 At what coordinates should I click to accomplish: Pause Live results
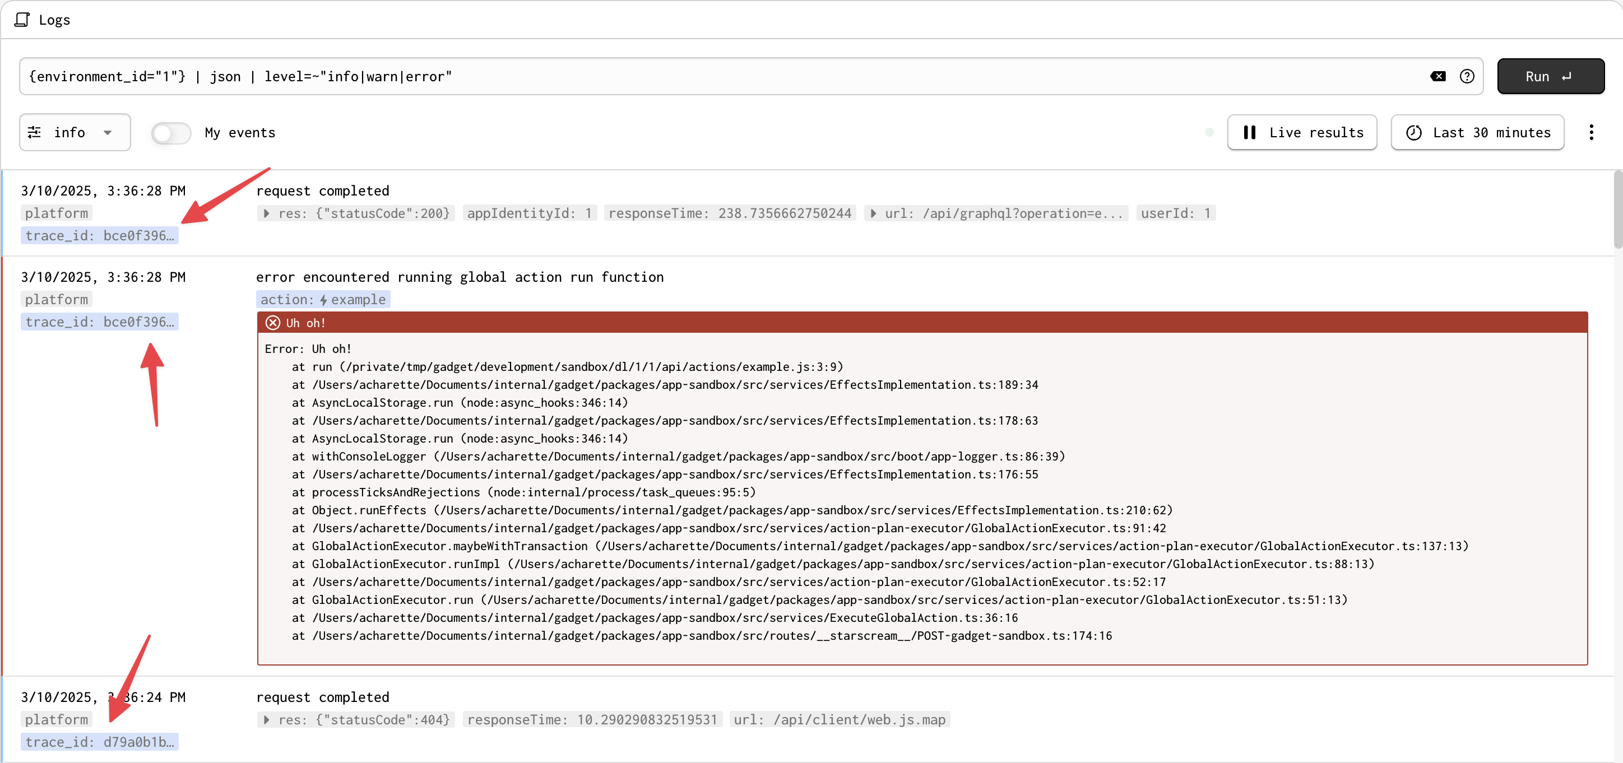1302,132
